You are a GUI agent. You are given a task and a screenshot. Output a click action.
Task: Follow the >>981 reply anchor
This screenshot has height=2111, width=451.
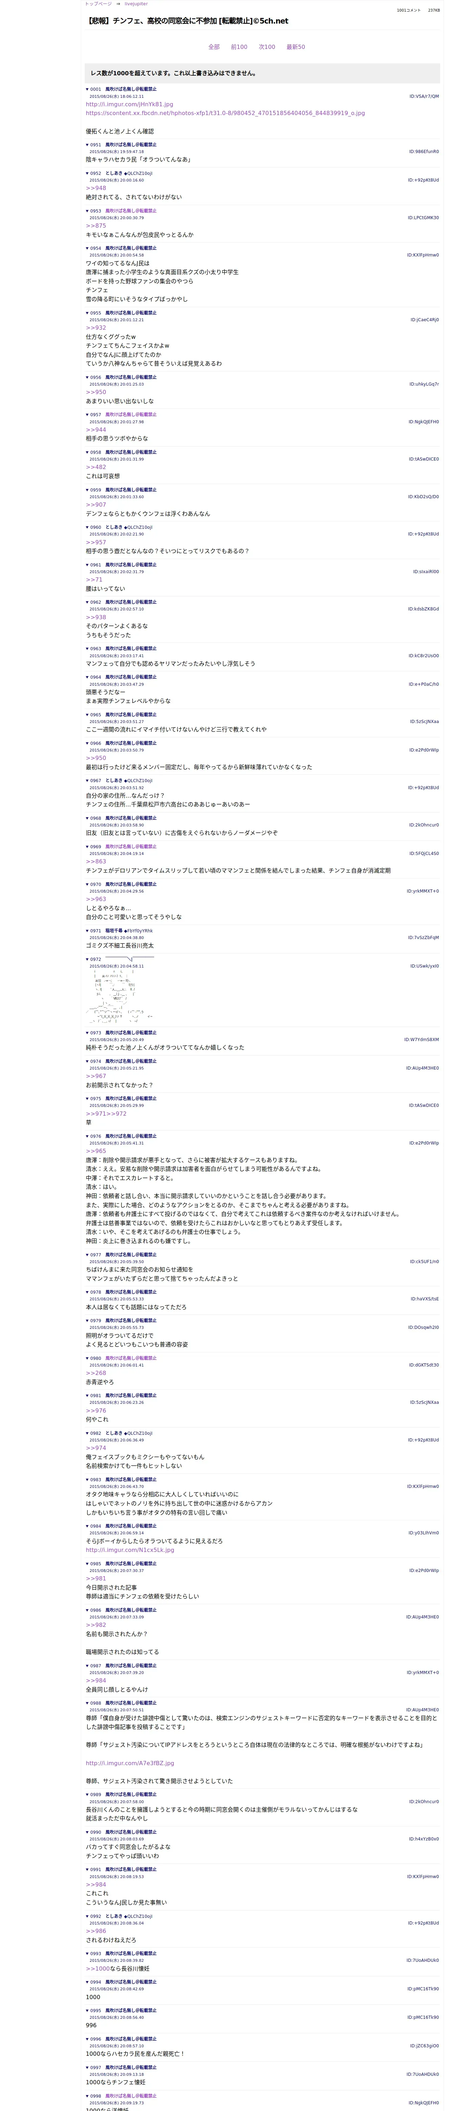(x=96, y=1578)
